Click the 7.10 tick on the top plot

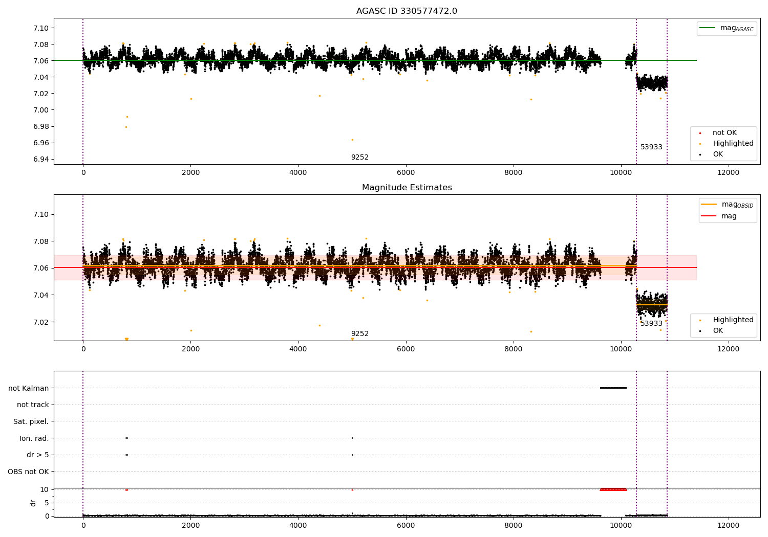41,29
